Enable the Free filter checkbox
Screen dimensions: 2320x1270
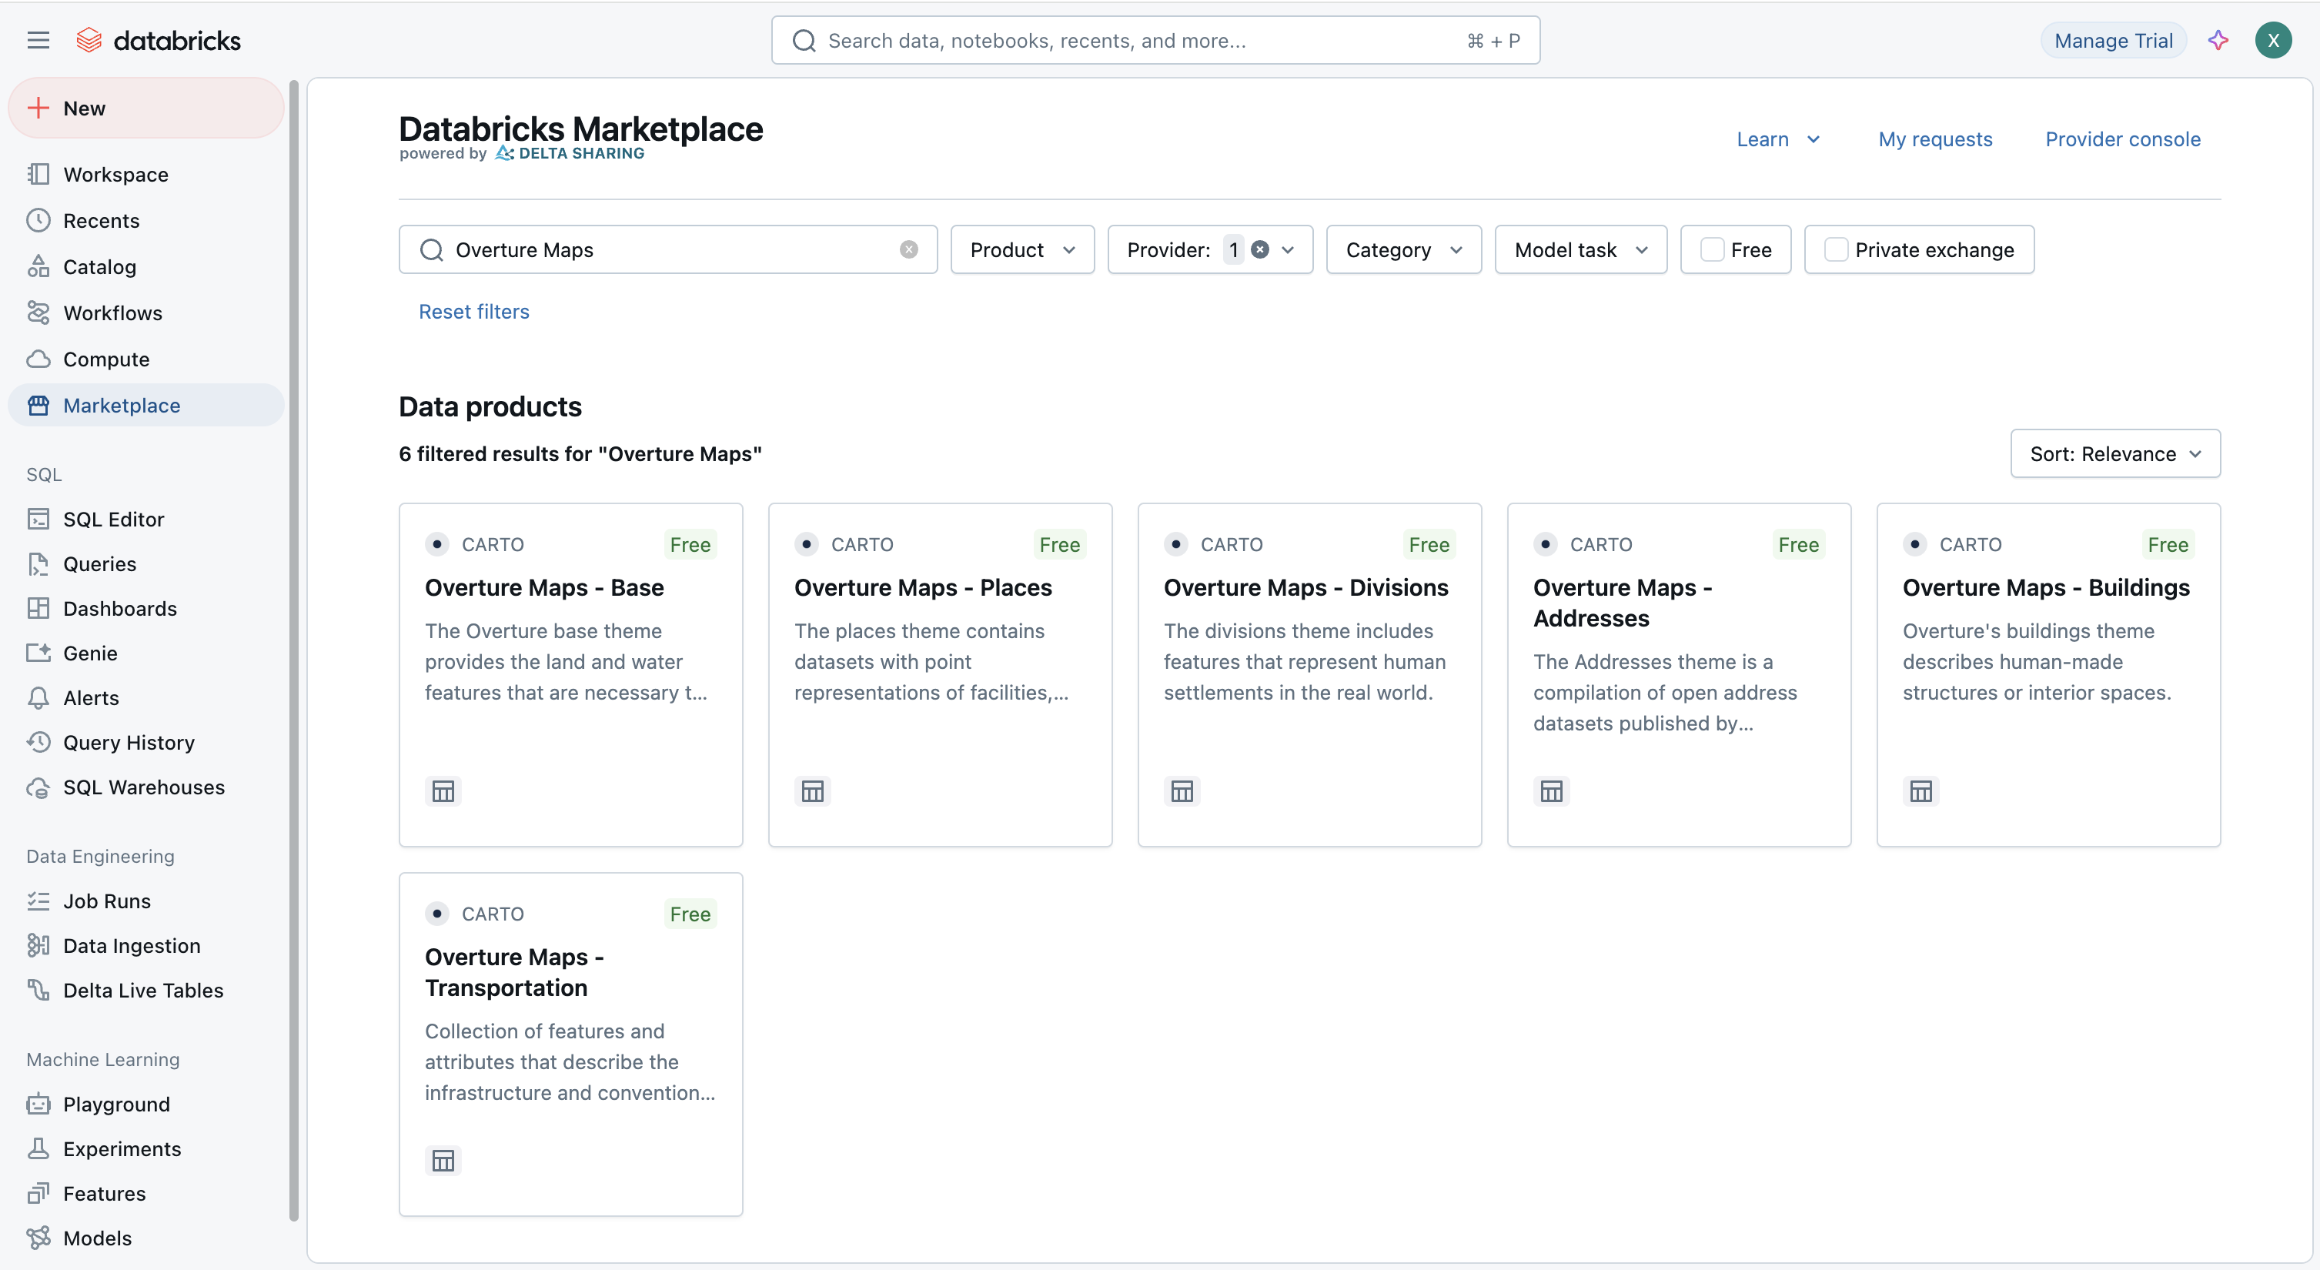point(1712,249)
